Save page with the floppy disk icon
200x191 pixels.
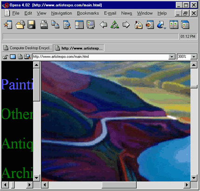[32, 25]
